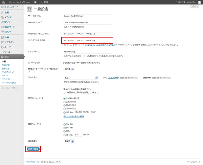Click the site title input field
Screen dimensions: 203x165
point(88,16)
